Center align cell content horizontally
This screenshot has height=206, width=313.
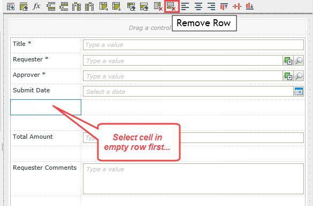click(x=198, y=6)
